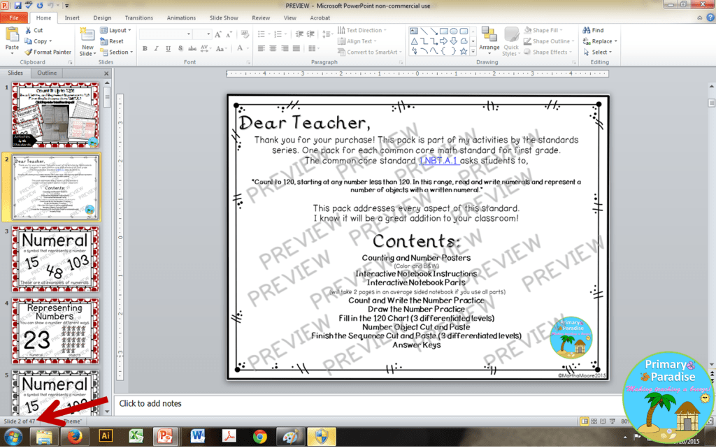
Task: Increase font size with Grow Font
Action: (218, 34)
